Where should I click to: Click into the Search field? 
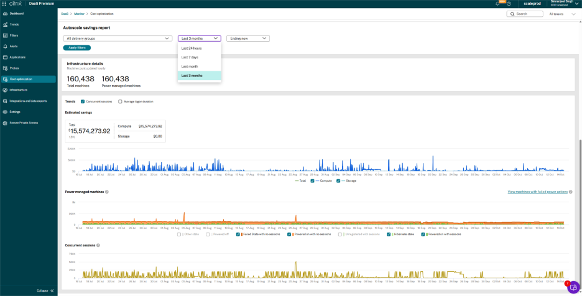[524, 14]
